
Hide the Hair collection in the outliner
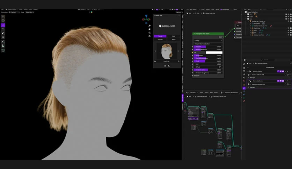289,19
